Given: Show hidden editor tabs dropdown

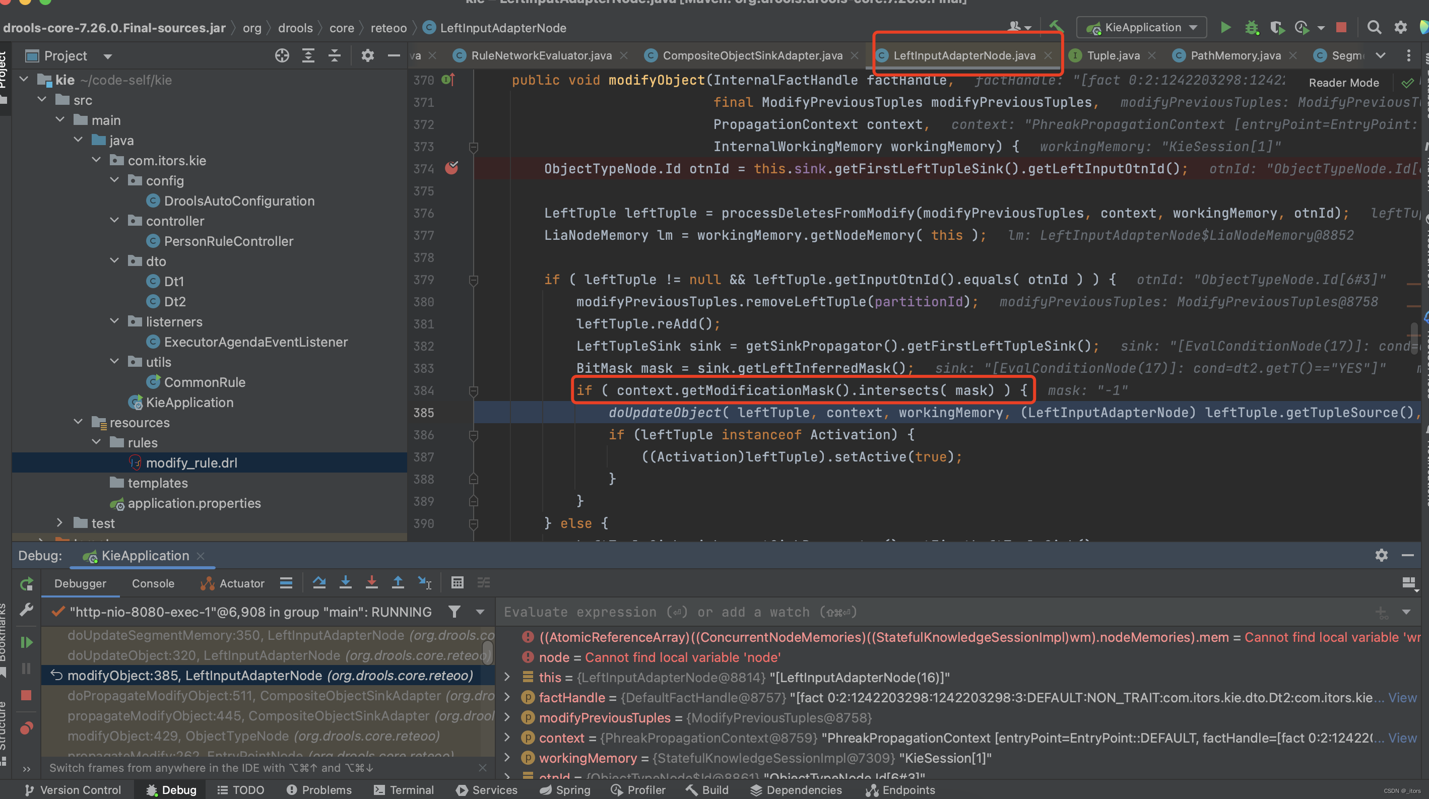Looking at the screenshot, I should [1381, 55].
